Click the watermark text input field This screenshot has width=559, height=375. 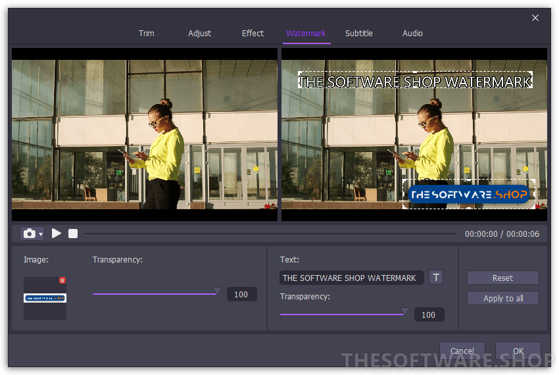point(352,278)
